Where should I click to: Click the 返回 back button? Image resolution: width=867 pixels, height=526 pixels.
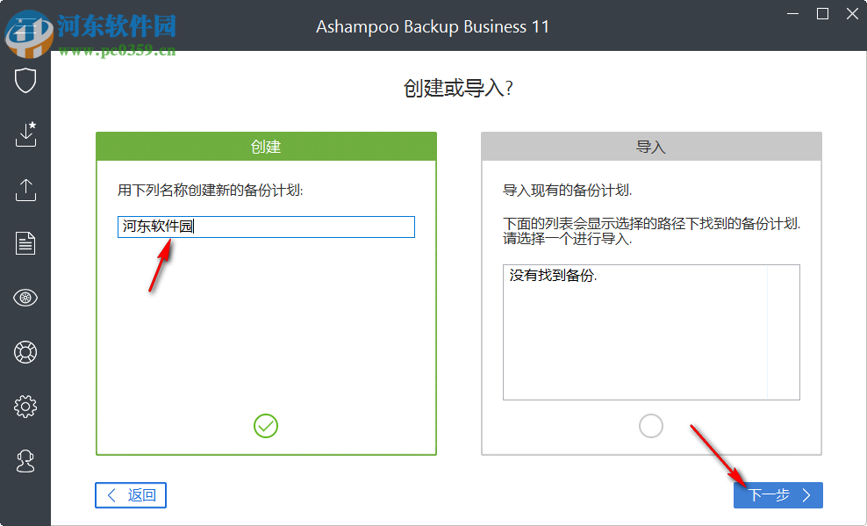pos(130,495)
